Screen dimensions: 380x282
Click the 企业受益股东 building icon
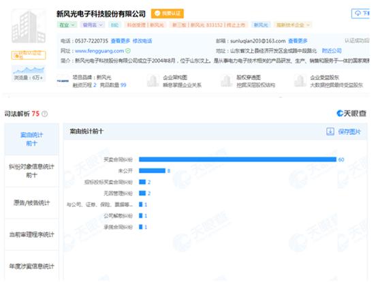pyautogui.click(x=300, y=81)
